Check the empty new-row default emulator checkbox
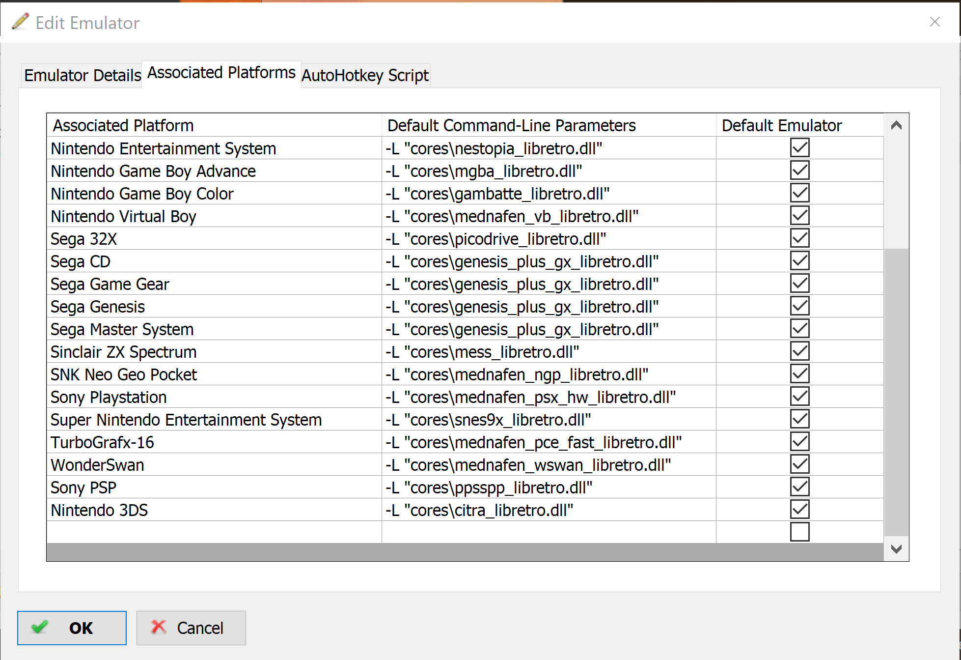 tap(799, 532)
